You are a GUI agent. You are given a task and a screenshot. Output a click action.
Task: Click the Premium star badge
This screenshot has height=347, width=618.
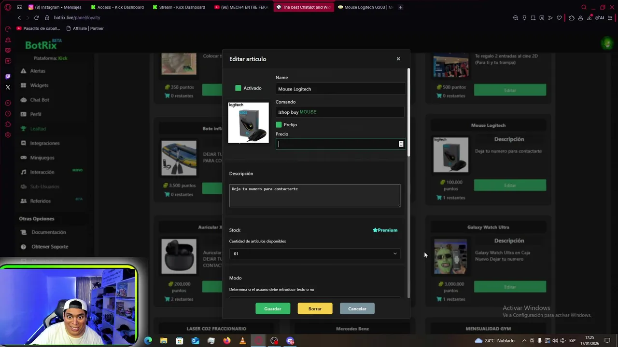point(385,230)
